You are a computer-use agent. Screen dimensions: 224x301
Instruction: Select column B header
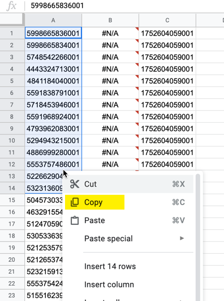click(x=110, y=20)
